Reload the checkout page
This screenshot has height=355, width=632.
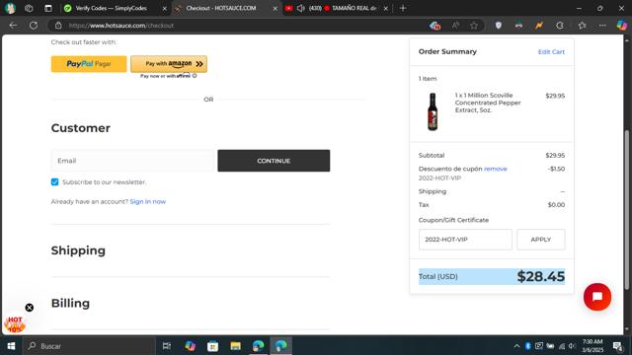click(x=34, y=26)
